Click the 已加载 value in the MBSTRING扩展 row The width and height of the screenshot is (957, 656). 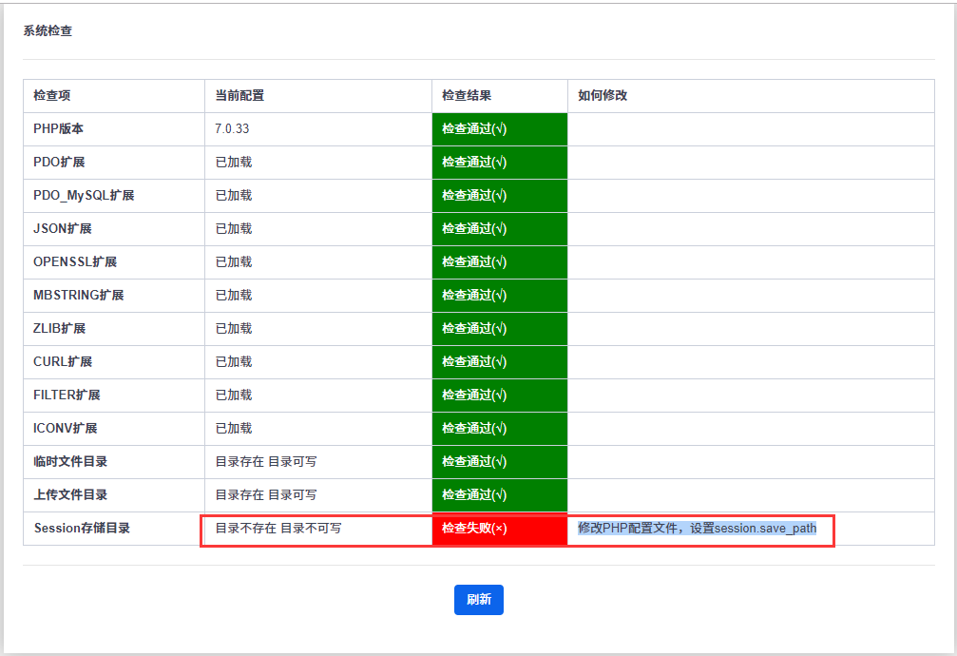(234, 296)
